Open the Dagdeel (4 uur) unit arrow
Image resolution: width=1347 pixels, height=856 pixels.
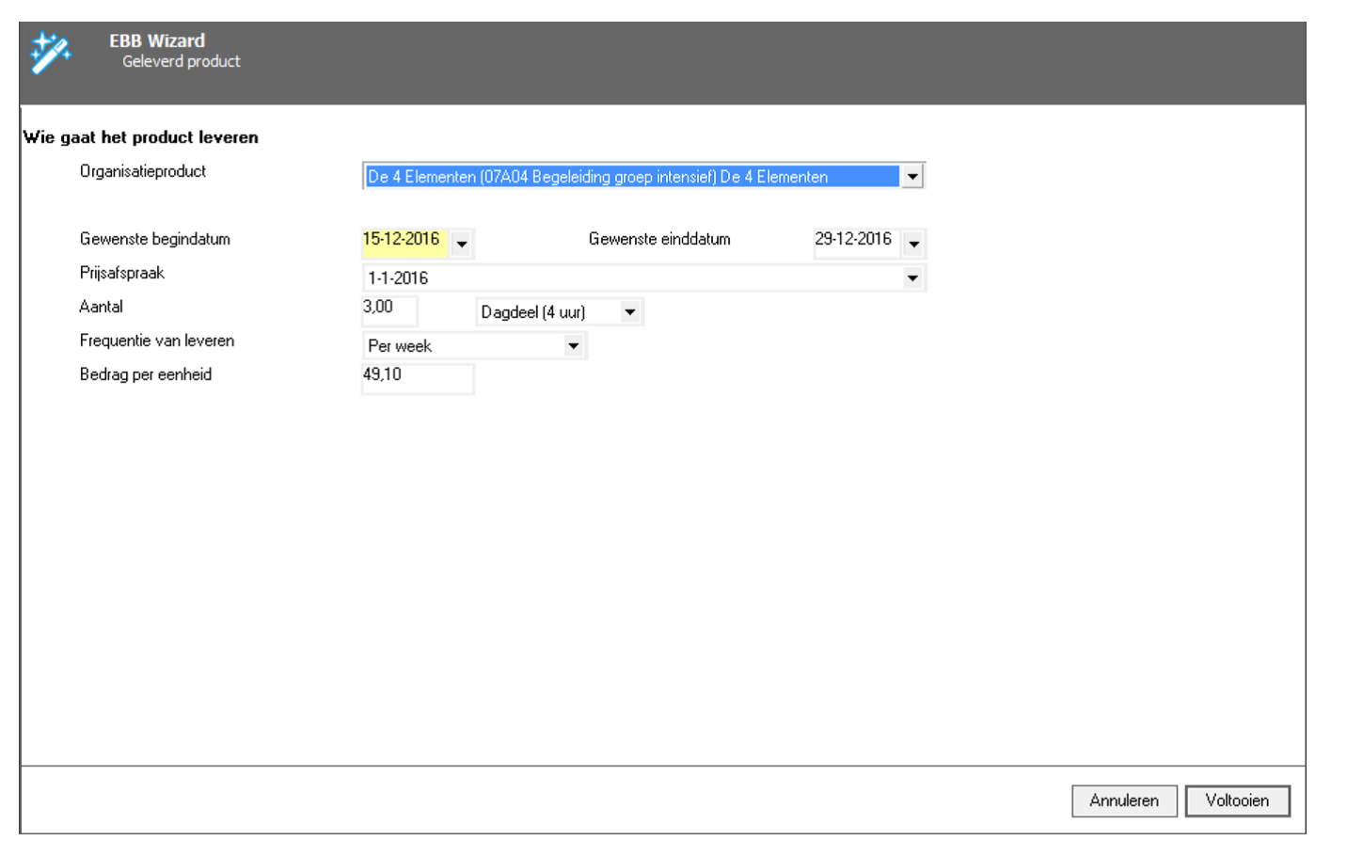[x=629, y=312]
